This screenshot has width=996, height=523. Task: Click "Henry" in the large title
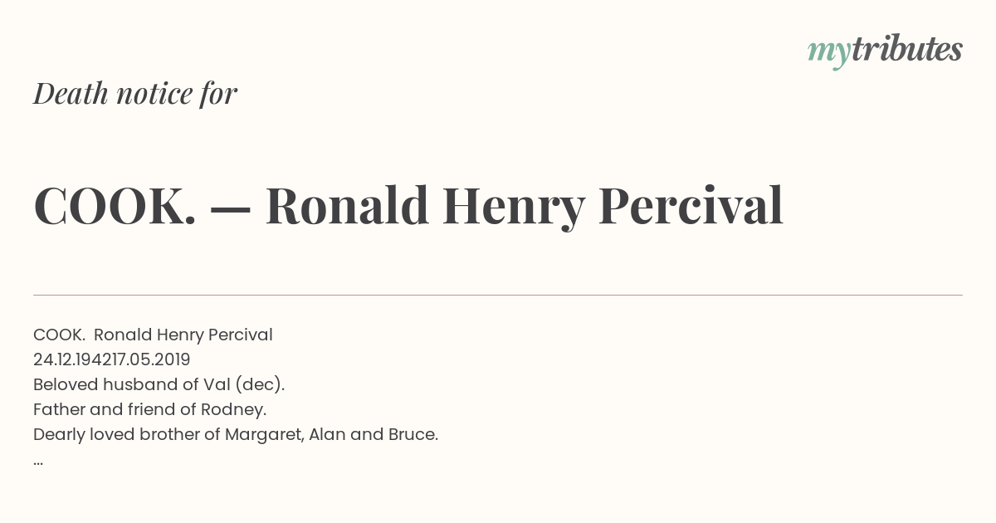coord(514,208)
